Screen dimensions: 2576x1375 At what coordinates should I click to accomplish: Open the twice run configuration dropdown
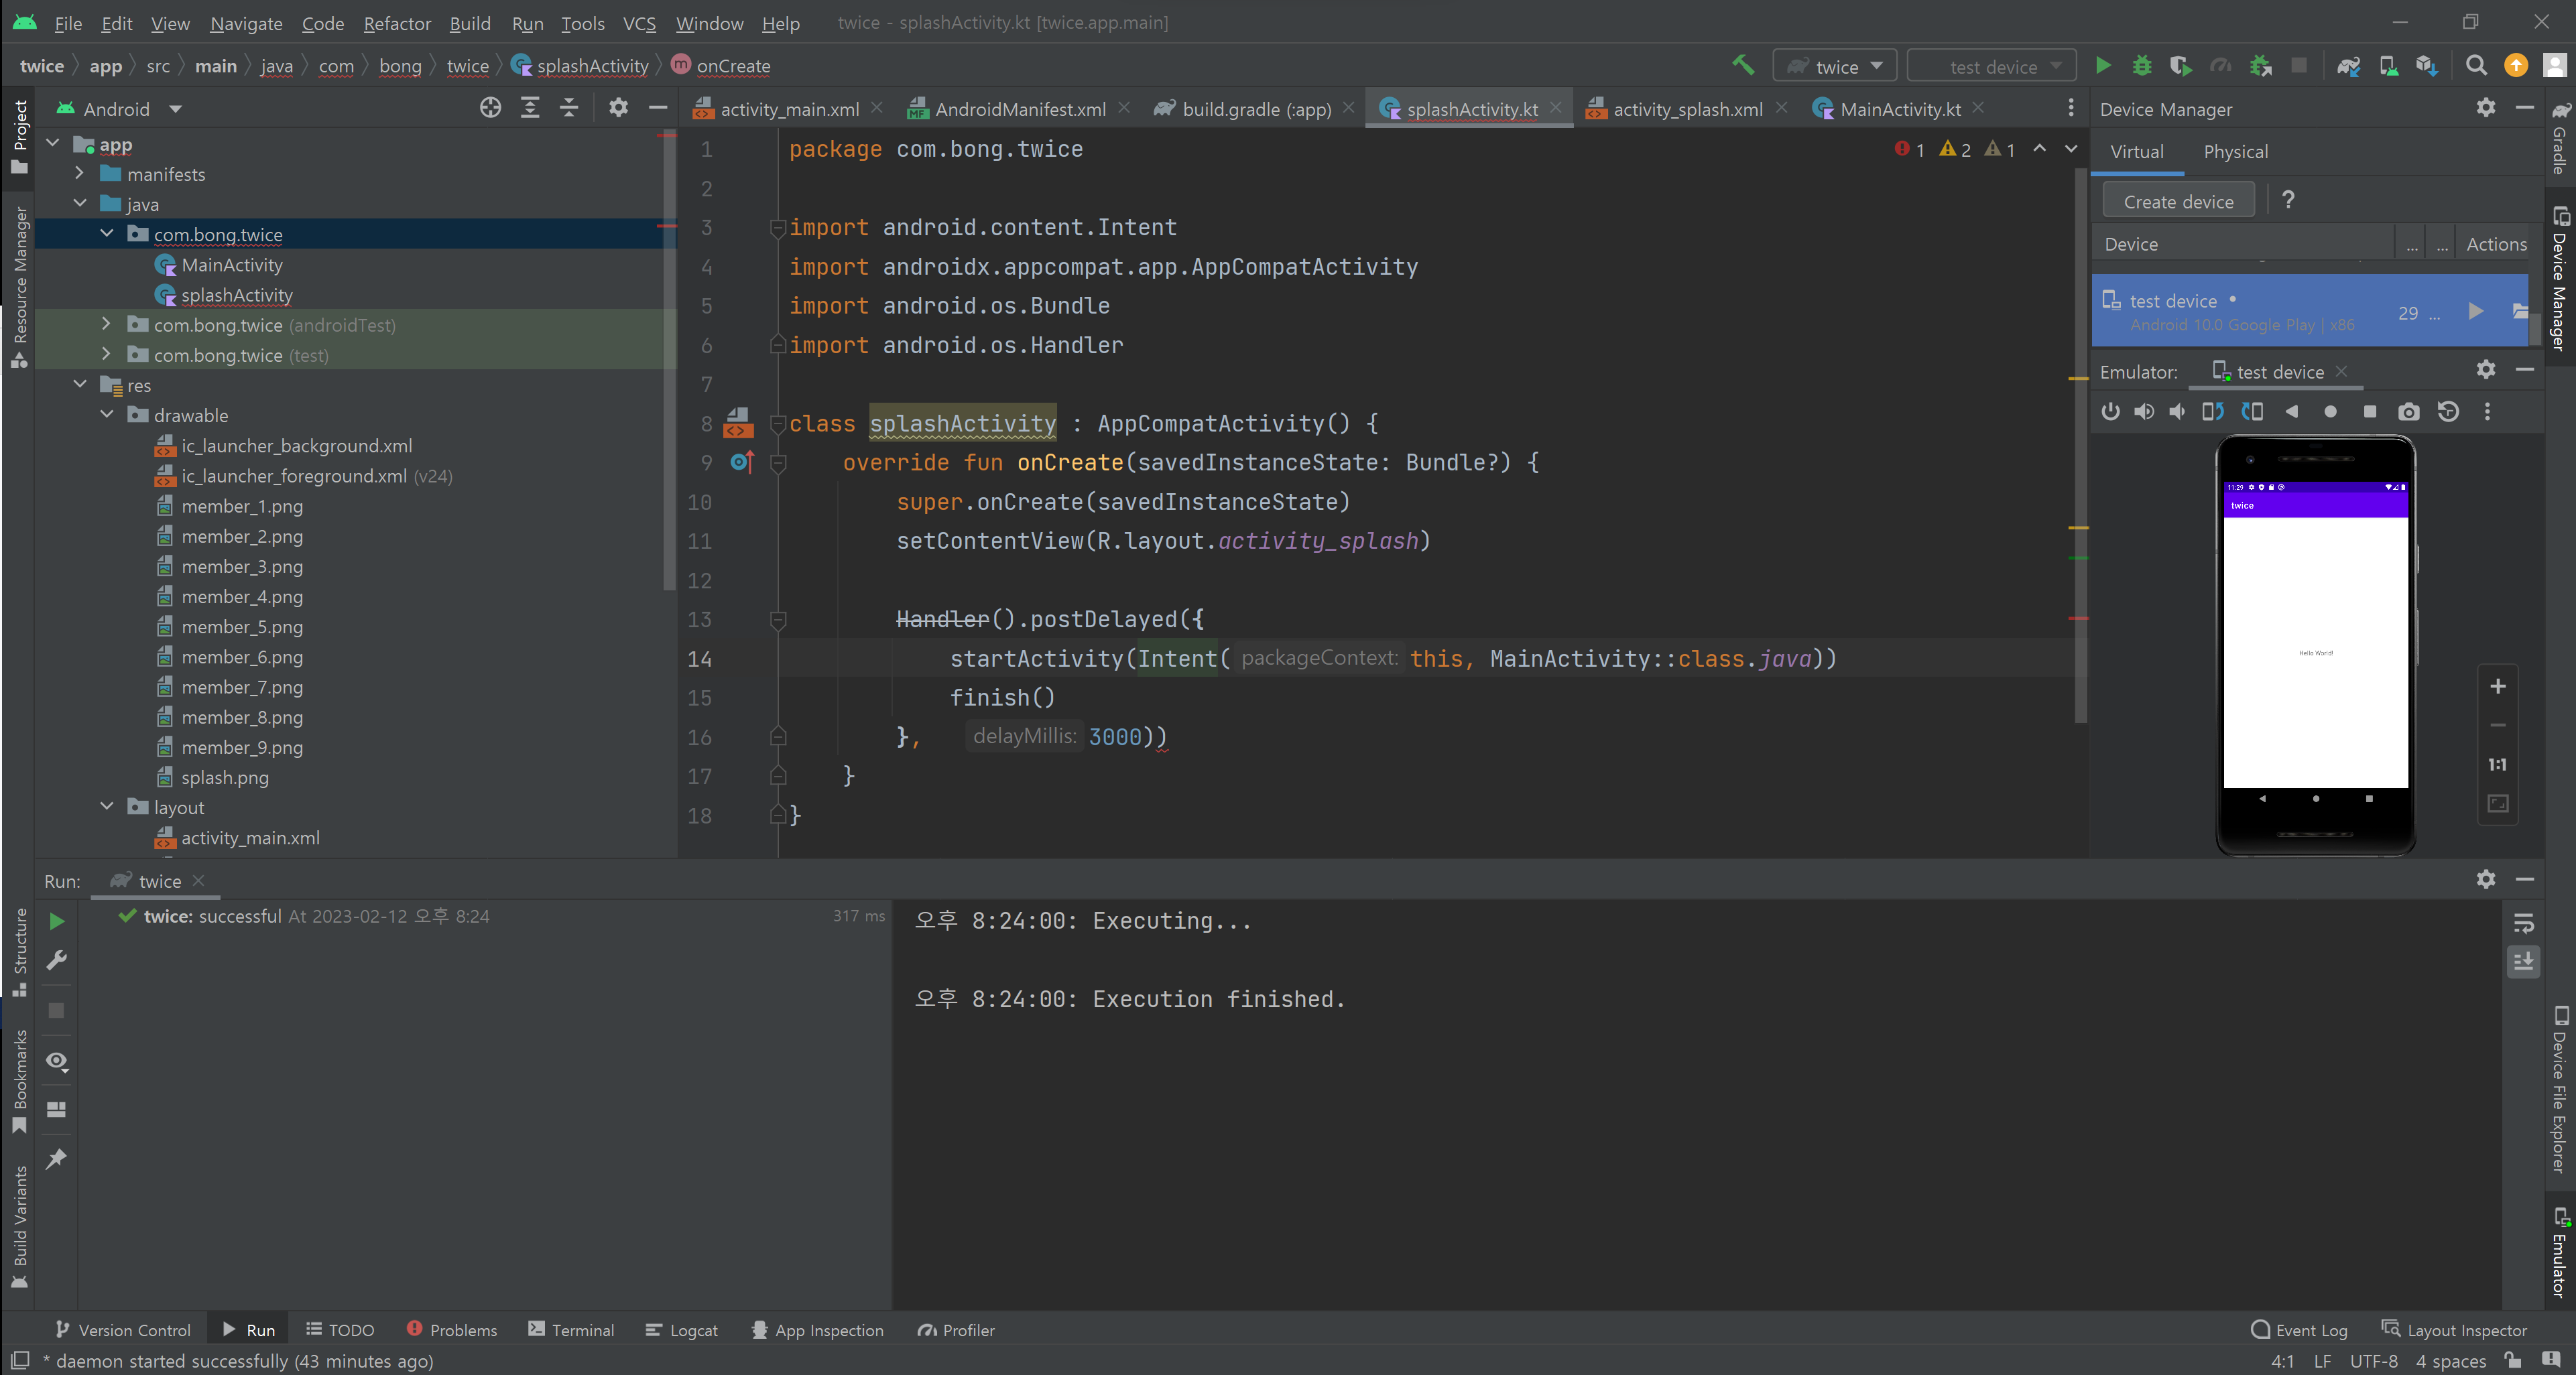click(x=1835, y=66)
